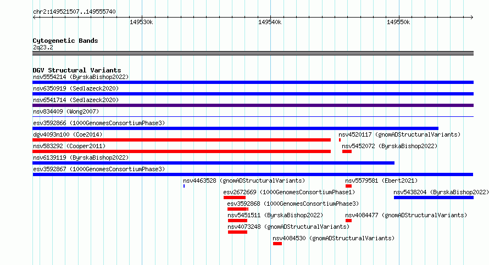This screenshot has width=489, height=265.
Task: Click the 2q23.2 band label
Action: [43, 47]
